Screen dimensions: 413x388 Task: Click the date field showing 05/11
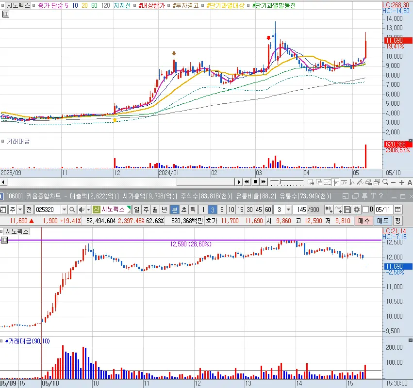(x=384, y=210)
